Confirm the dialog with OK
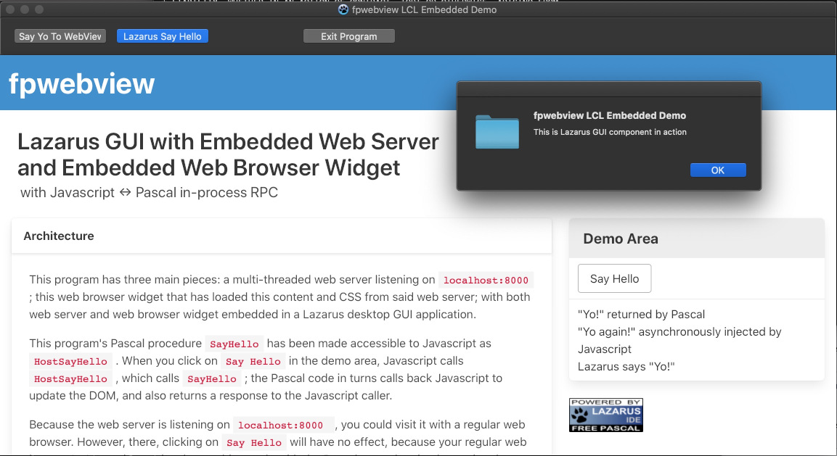Screen dimensions: 837x456 [x=718, y=170]
